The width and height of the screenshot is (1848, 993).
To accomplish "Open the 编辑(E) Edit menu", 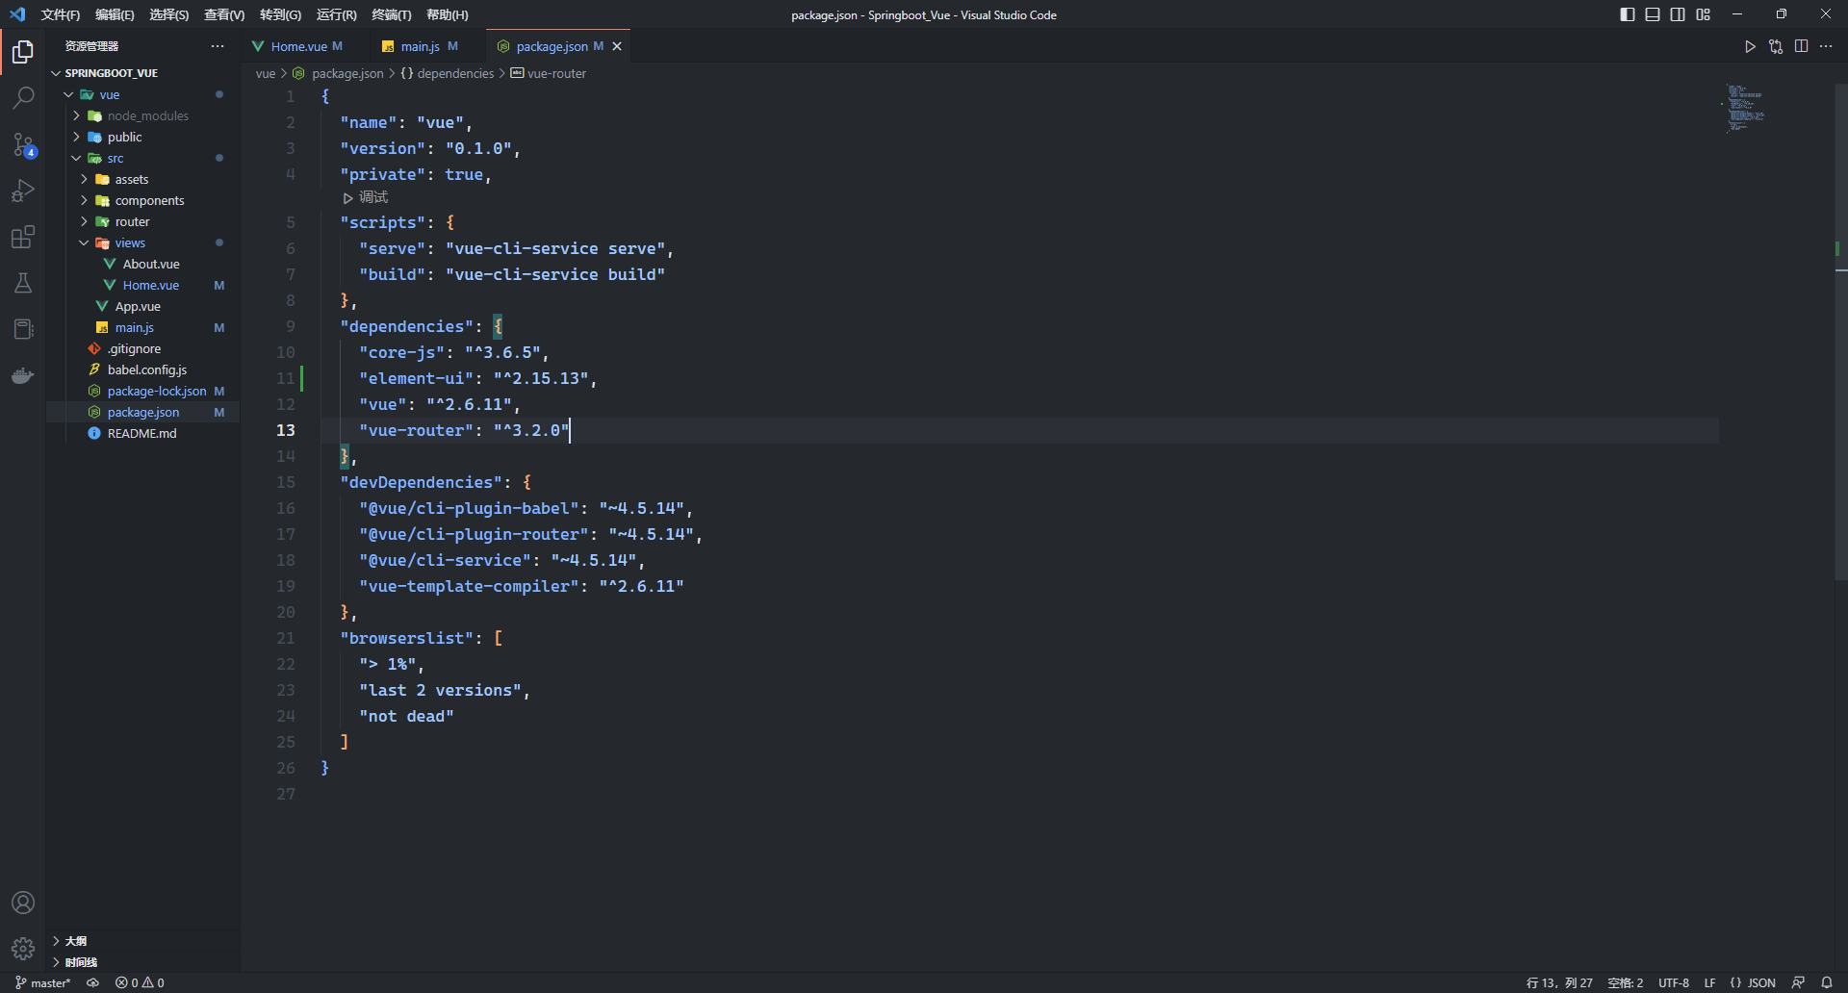I will point(115,14).
